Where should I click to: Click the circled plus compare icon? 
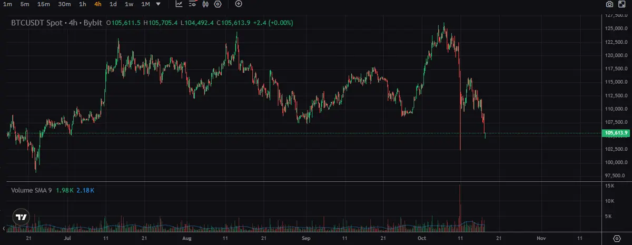[x=239, y=4]
